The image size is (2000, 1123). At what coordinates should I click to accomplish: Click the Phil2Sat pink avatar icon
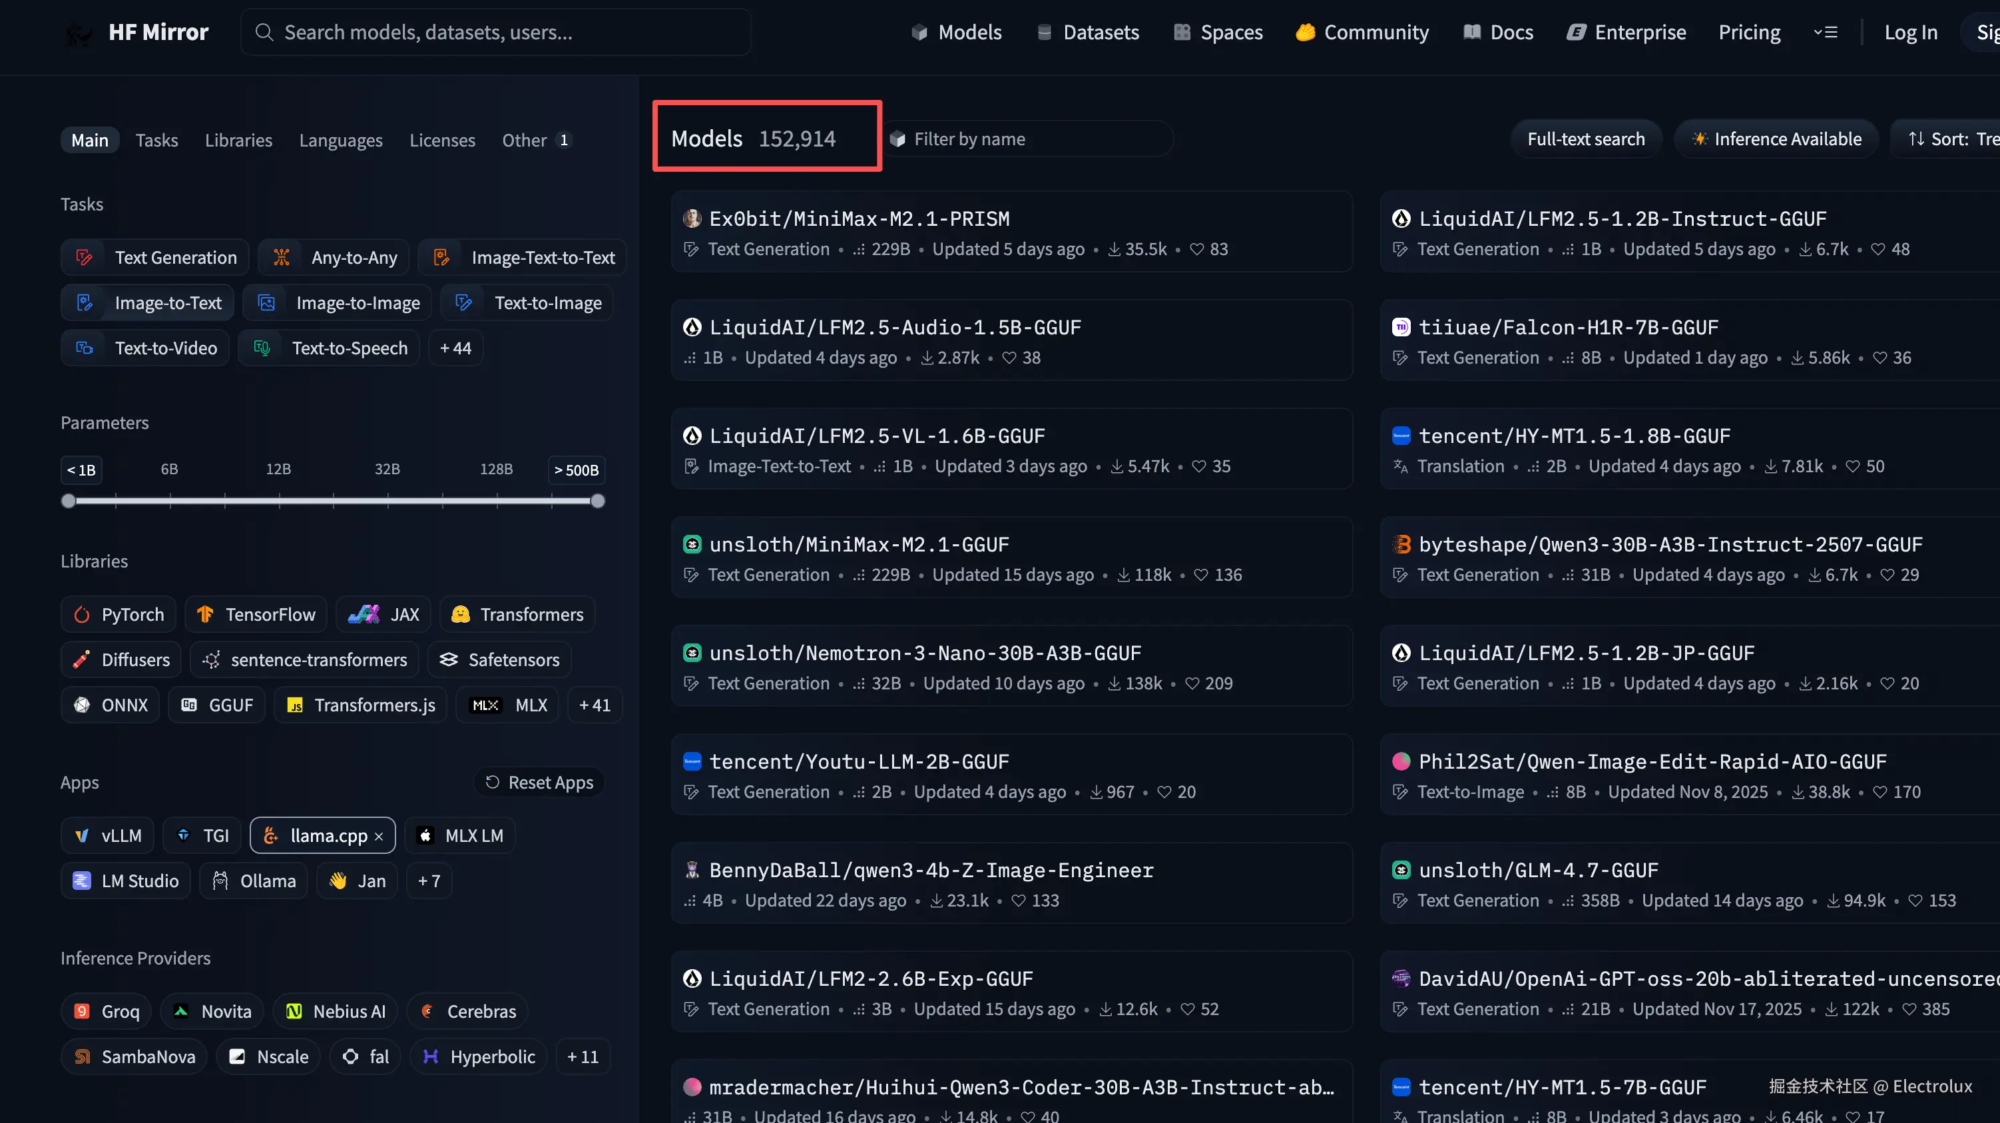[1401, 761]
